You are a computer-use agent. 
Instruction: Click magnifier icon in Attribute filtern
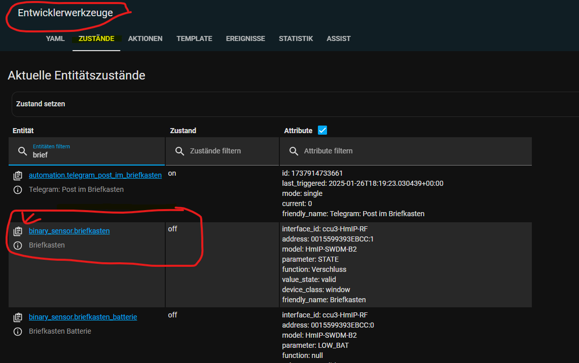294,151
